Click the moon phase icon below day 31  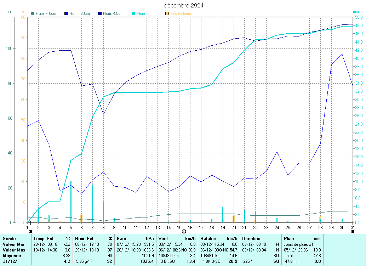[353, 231]
